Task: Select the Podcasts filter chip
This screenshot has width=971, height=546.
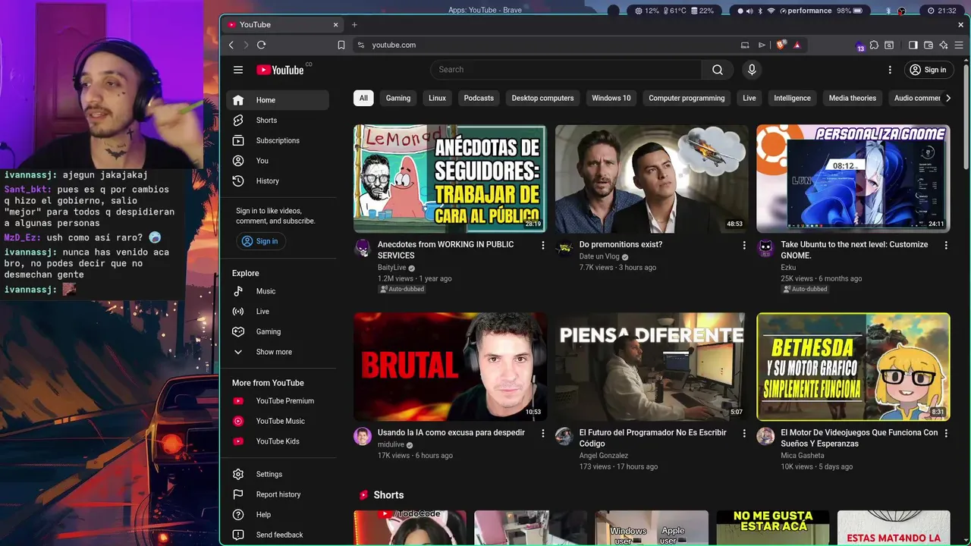Action: (479, 98)
